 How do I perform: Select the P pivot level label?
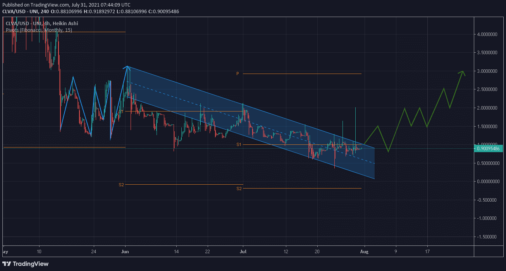pos(238,74)
